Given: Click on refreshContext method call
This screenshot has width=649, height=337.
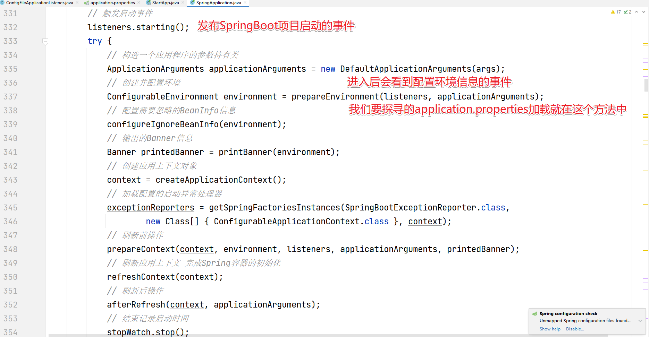Looking at the screenshot, I should 141,277.
